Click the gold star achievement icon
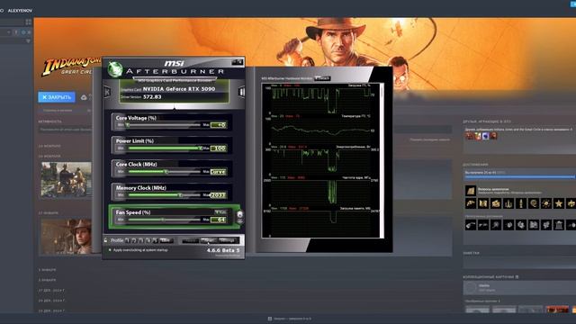This screenshot has width=576, height=324. [559, 203]
